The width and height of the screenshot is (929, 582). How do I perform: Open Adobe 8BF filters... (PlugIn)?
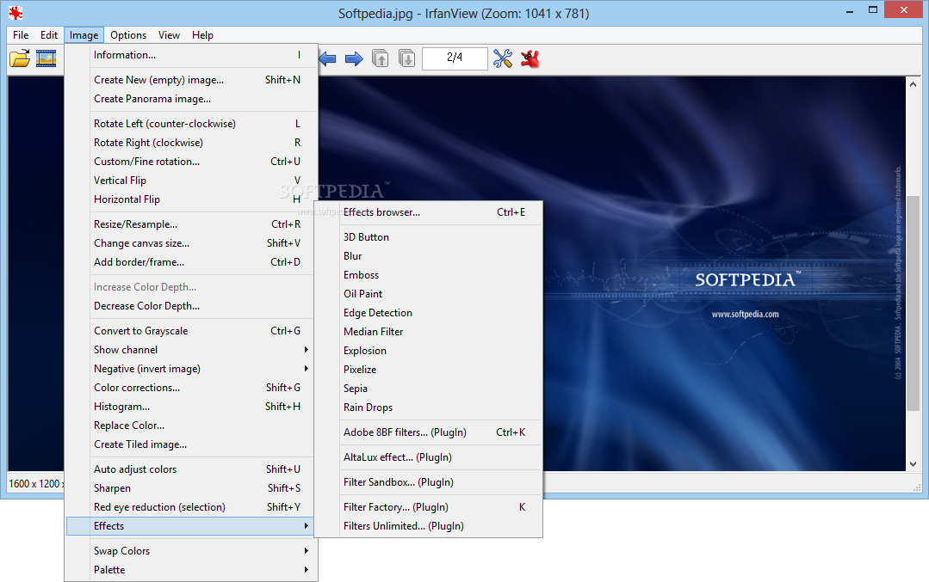pos(428,432)
